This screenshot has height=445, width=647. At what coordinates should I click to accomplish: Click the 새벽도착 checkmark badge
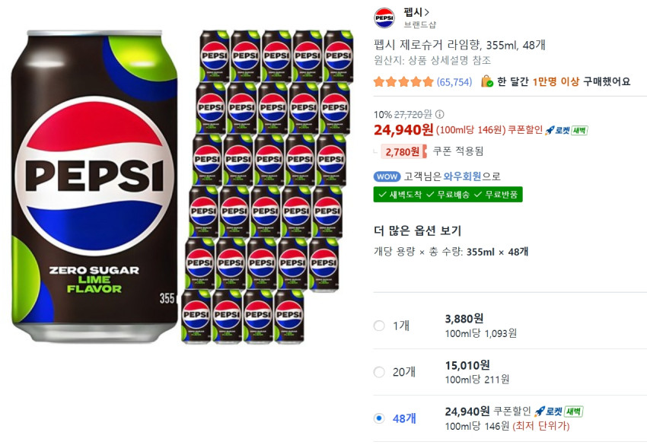pyautogui.click(x=401, y=194)
